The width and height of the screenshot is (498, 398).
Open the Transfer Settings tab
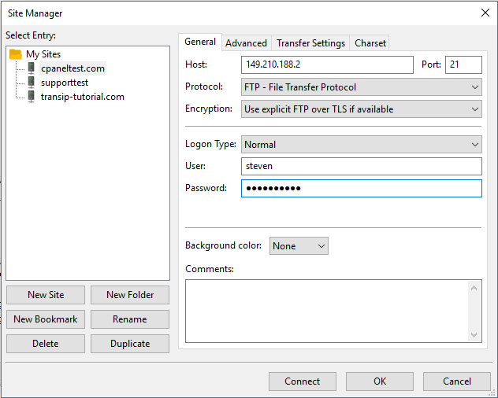310,42
